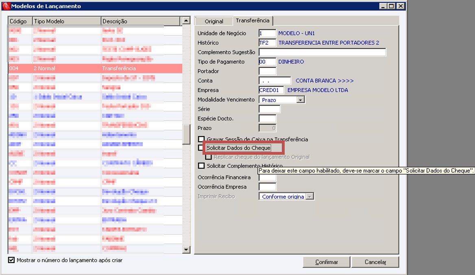Click the Tipo Modelo column header
Image resolution: width=475 pixels, height=275 pixels.
point(67,21)
